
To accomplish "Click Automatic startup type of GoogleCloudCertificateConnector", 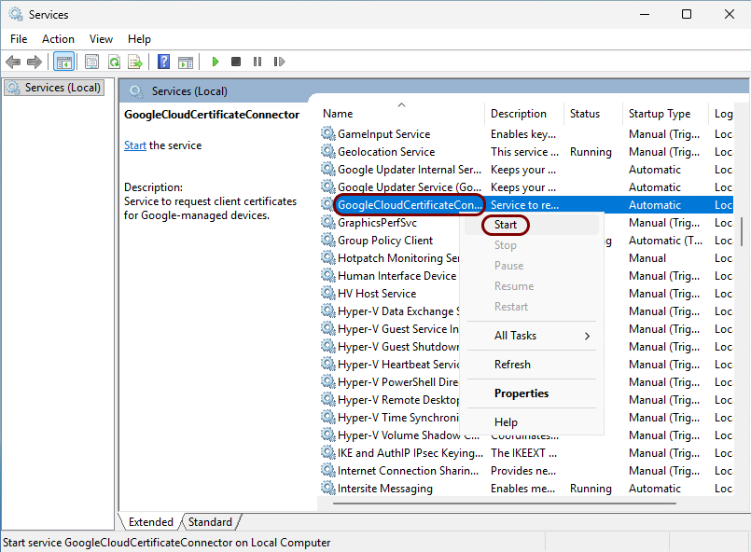I will click(655, 204).
